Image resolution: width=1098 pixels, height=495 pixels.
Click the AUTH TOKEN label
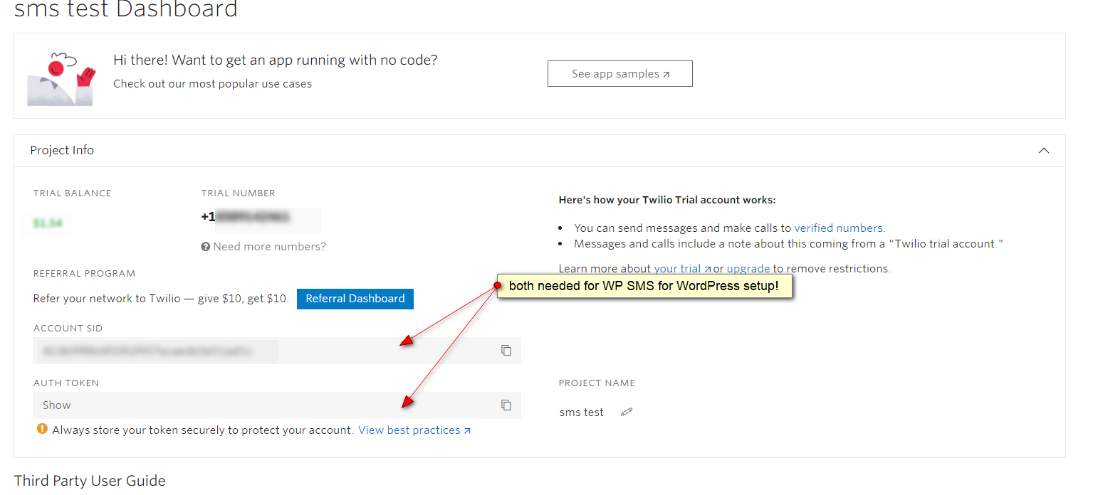click(x=66, y=383)
